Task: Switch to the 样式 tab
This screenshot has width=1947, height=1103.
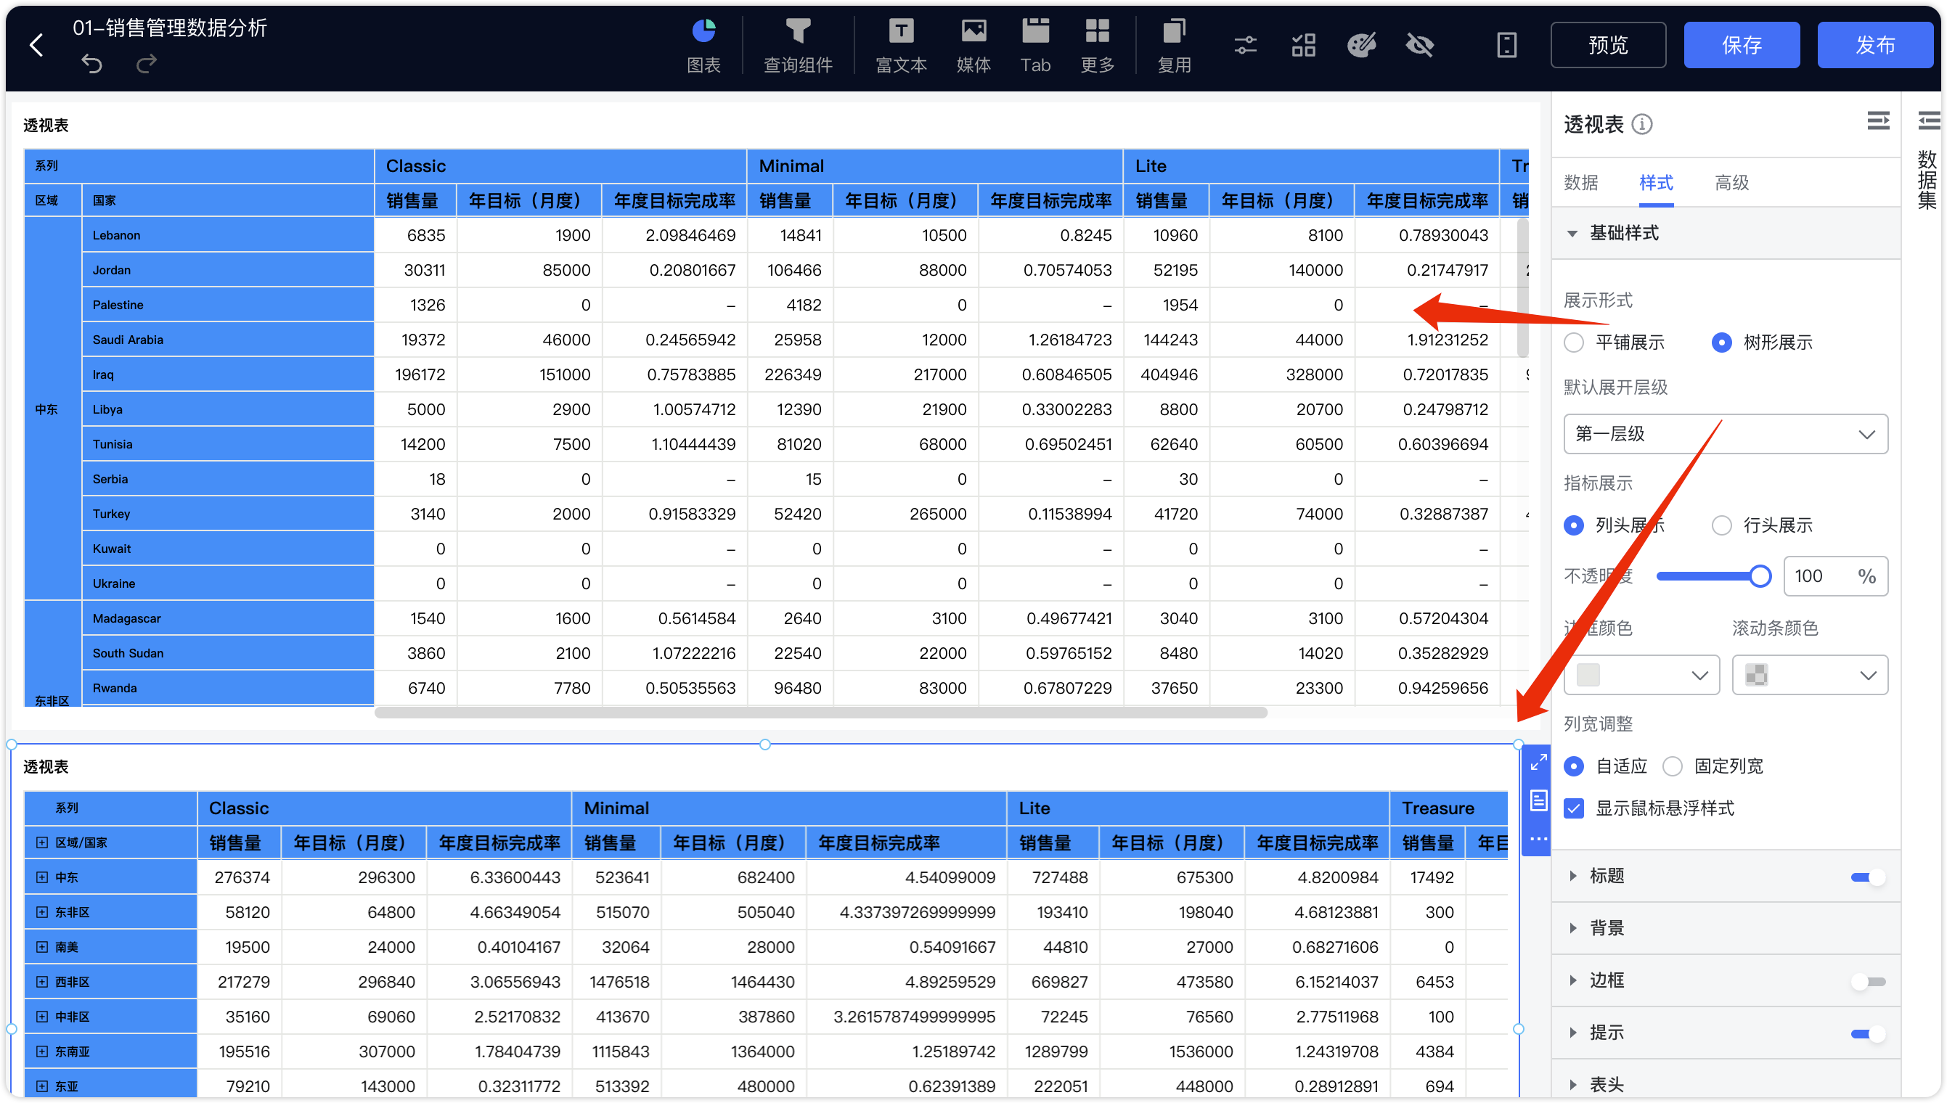Action: [x=1656, y=183]
